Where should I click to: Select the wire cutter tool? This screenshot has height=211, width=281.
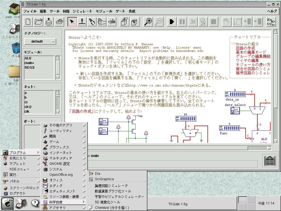coord(92,22)
